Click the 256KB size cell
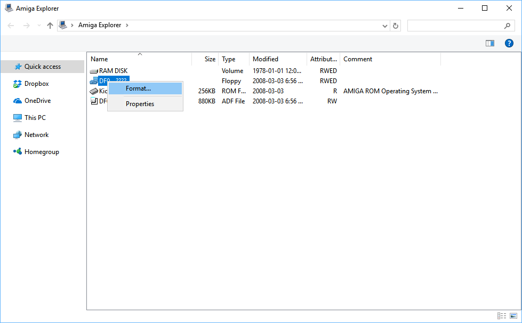The image size is (522, 323). (x=207, y=91)
